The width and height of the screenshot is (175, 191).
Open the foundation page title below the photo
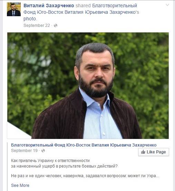[x=84, y=145]
